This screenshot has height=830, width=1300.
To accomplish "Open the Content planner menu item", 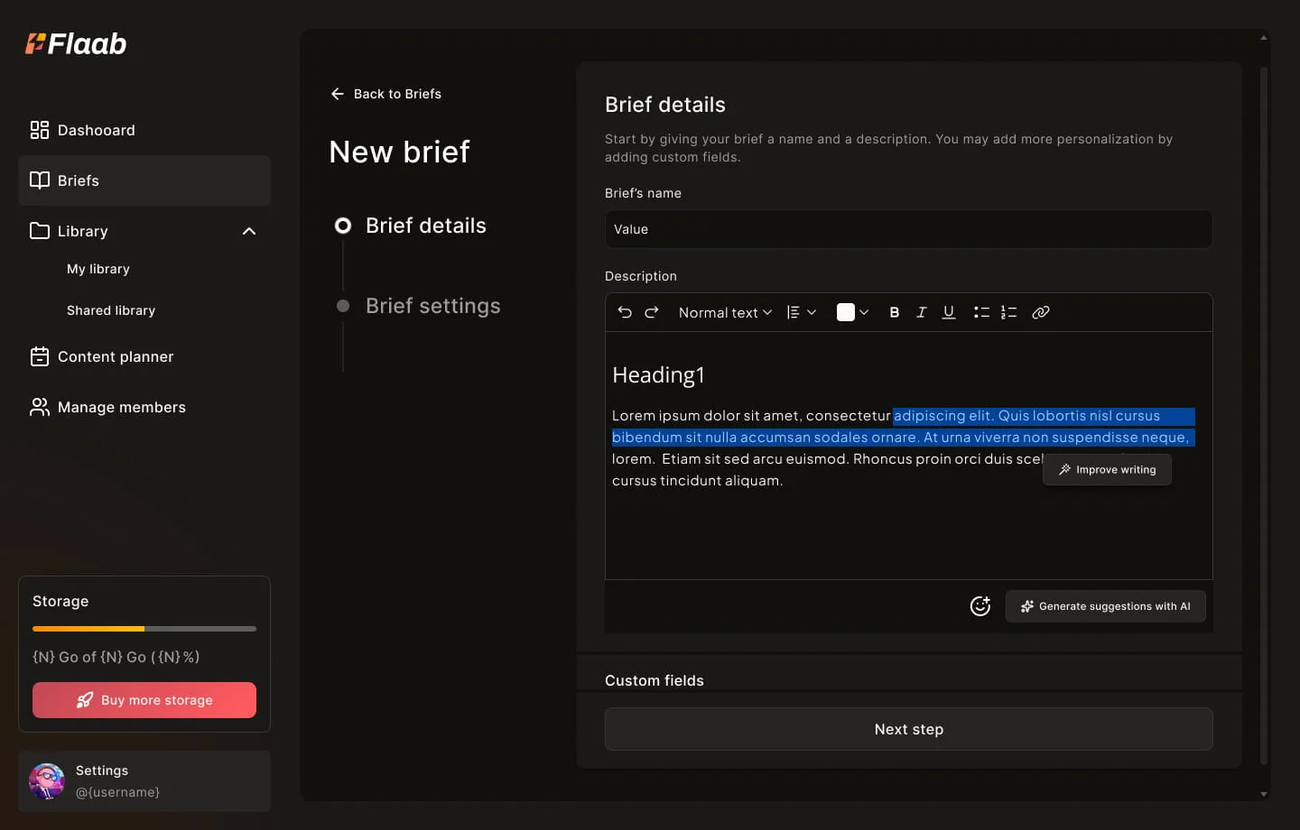I will (116, 356).
